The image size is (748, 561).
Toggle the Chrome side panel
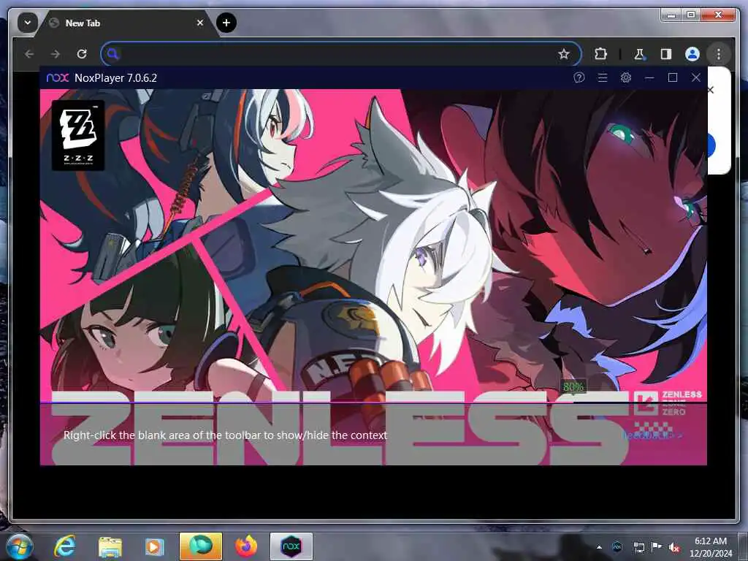pos(666,54)
